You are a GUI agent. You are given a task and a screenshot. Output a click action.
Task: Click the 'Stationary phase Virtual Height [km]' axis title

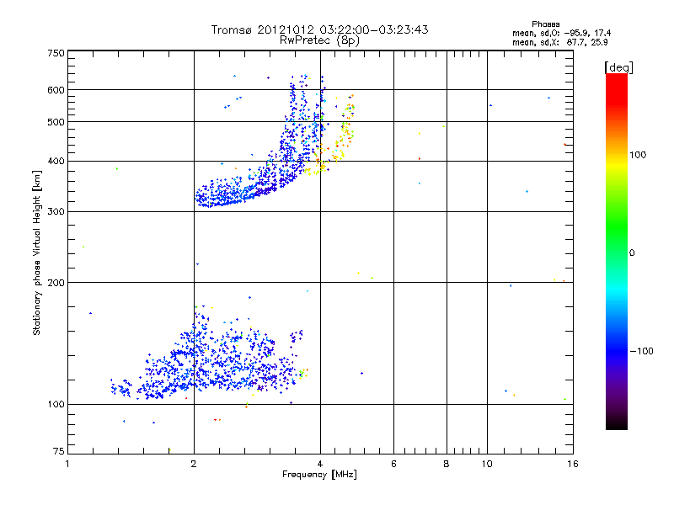tap(37, 253)
